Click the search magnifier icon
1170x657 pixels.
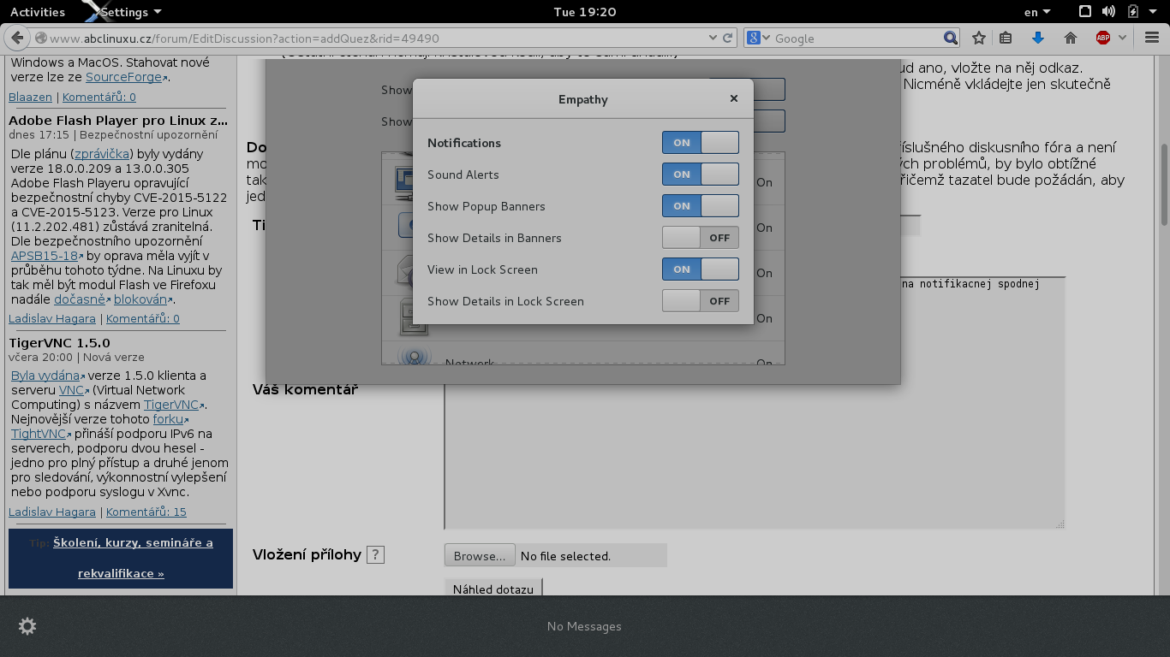click(950, 38)
